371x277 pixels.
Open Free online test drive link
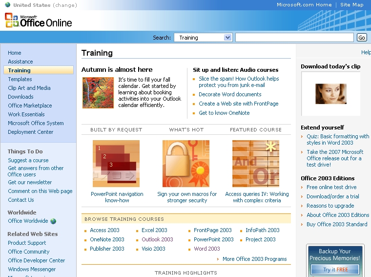(331, 187)
